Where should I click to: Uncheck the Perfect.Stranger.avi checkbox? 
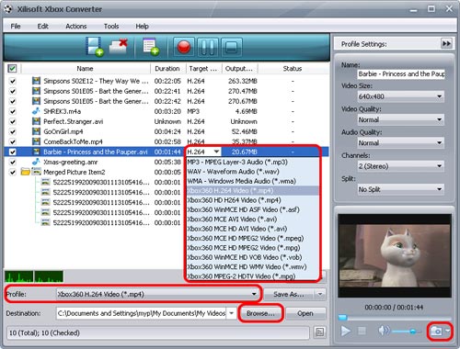click(x=13, y=121)
